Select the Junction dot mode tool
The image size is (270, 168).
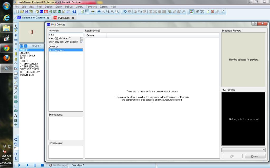click(16, 35)
